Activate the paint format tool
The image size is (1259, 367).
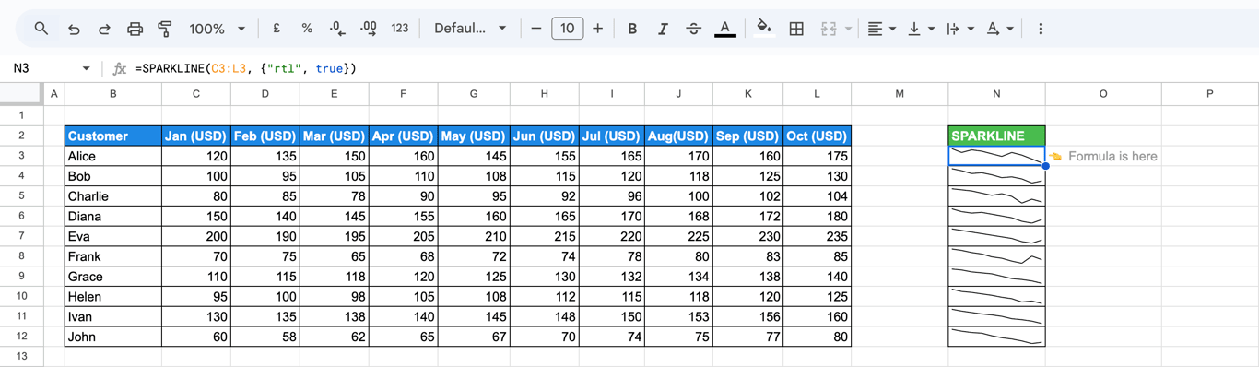point(165,29)
